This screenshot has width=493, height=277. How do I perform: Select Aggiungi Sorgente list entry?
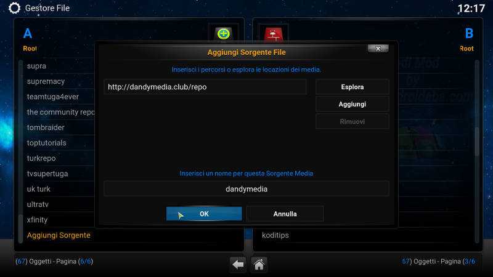click(x=59, y=235)
